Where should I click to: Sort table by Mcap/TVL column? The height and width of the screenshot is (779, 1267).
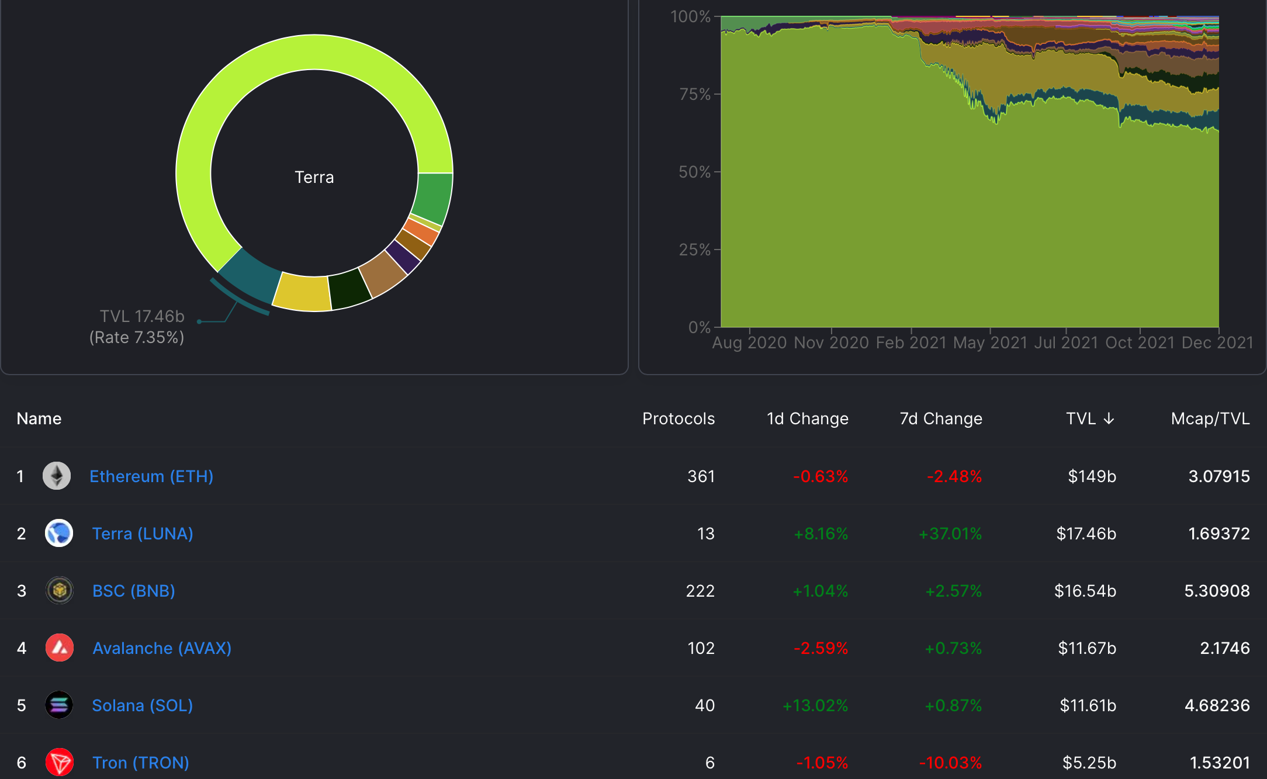click(x=1210, y=418)
